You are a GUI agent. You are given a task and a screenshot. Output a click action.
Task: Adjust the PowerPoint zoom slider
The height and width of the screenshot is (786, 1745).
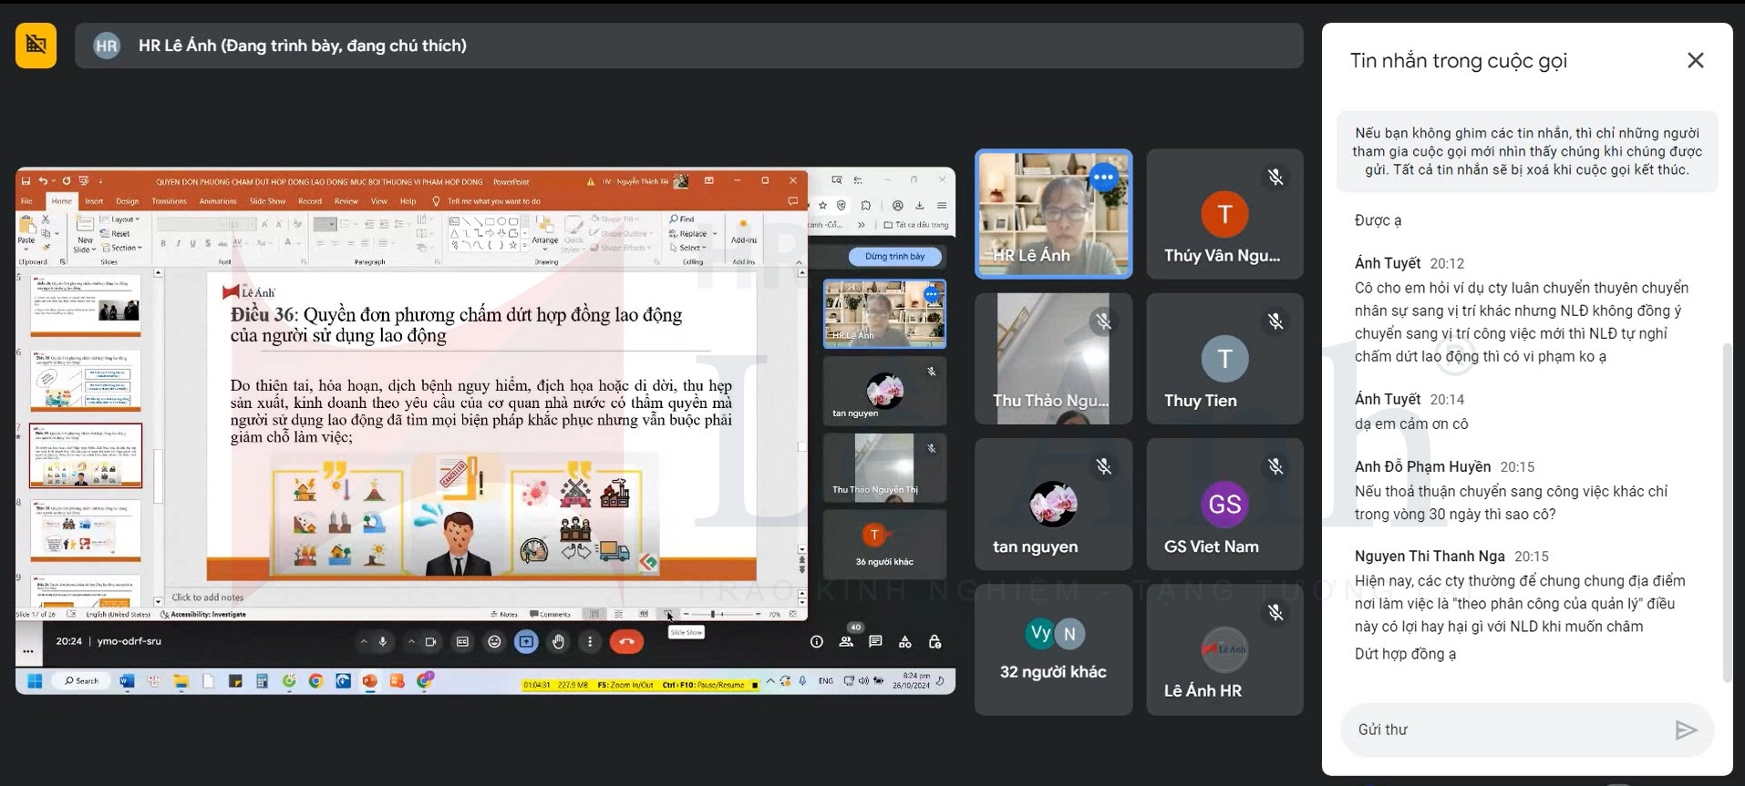[x=712, y=615]
